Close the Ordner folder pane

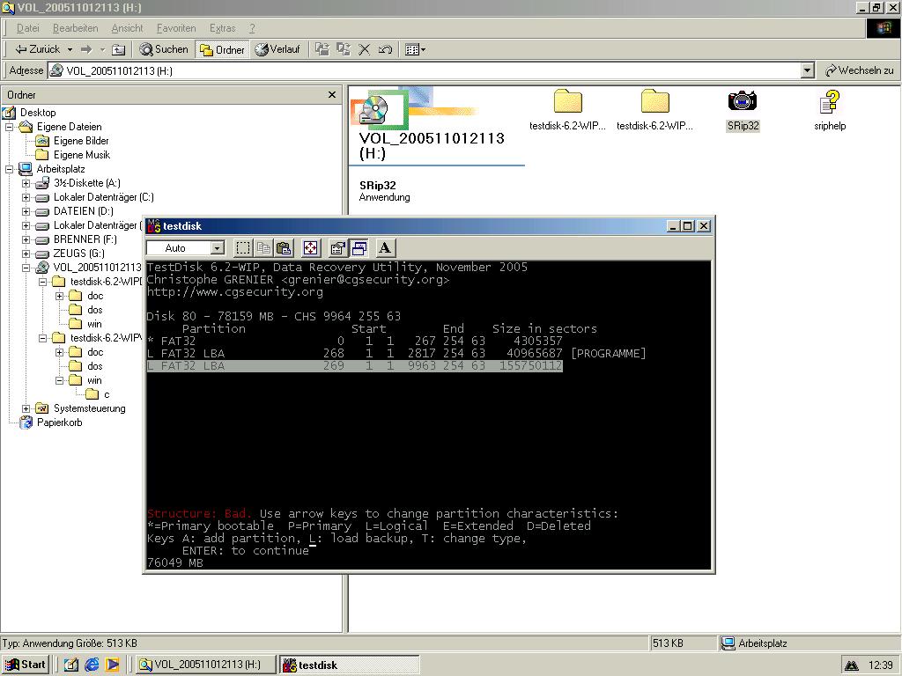pyautogui.click(x=332, y=95)
